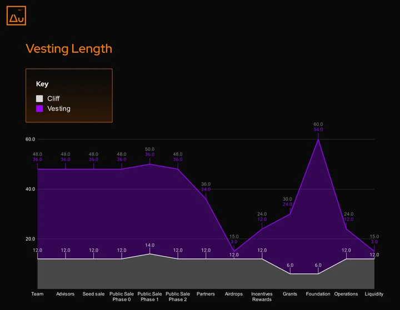400x310 pixels.
Task: Click the 20.0 y-axis label
Action: [x=30, y=239]
